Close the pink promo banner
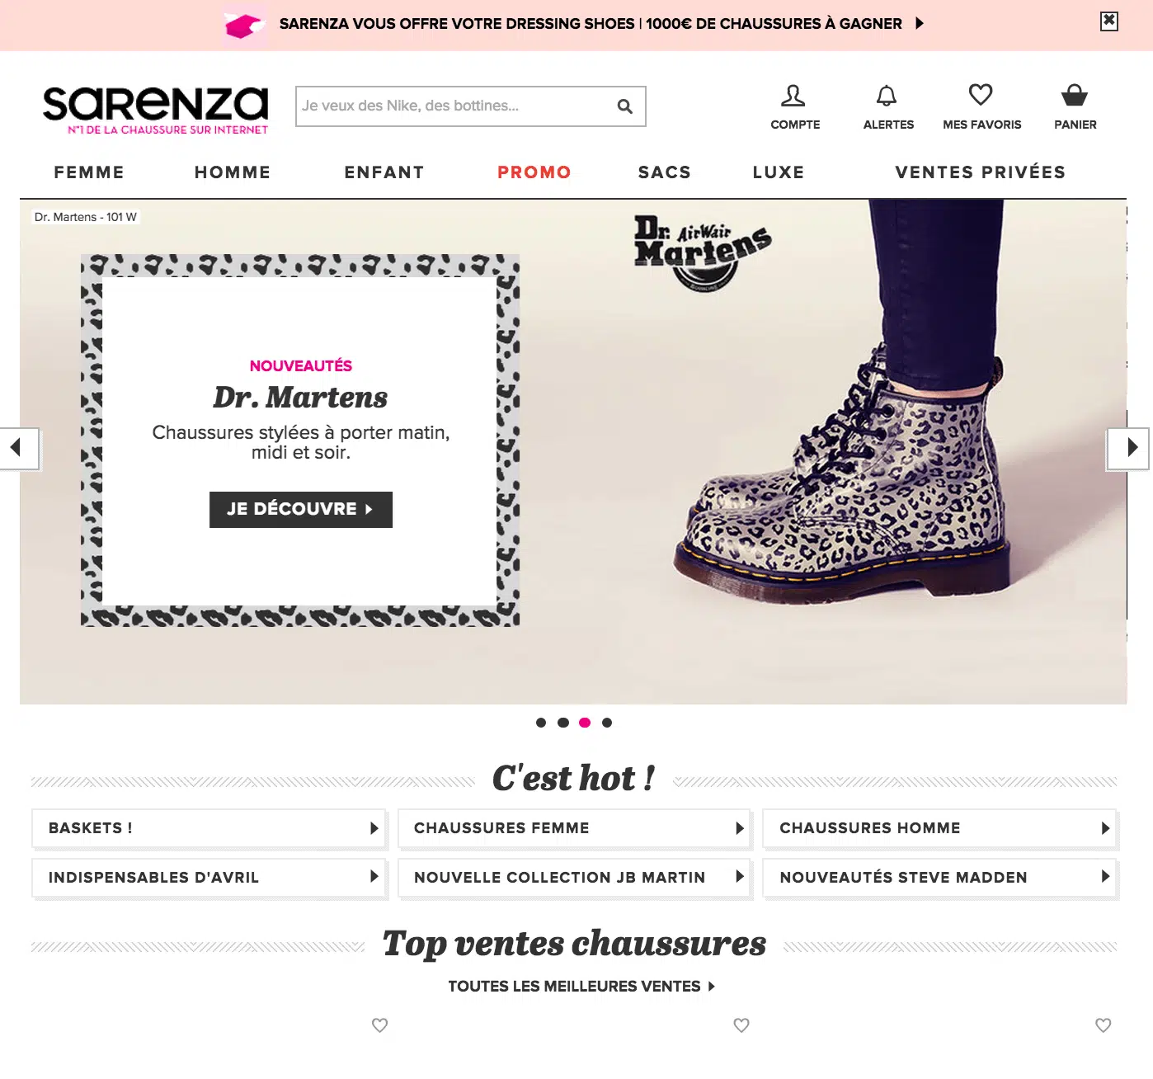 [x=1109, y=21]
